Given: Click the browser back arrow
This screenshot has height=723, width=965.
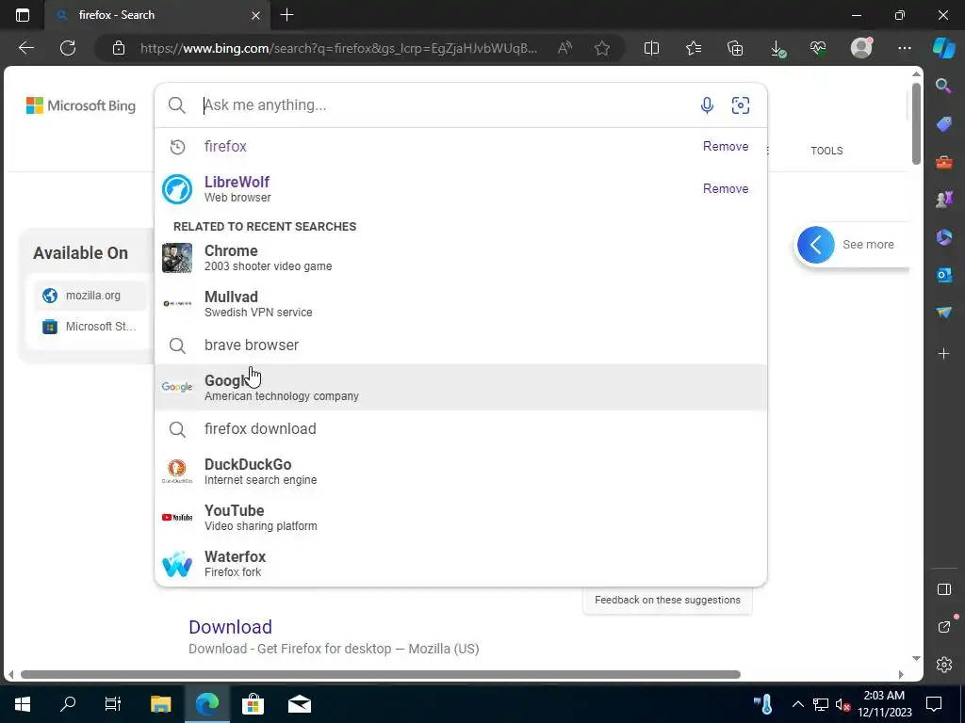Looking at the screenshot, I should tap(26, 48).
